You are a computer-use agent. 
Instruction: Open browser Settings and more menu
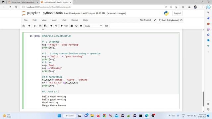coord(202,7)
